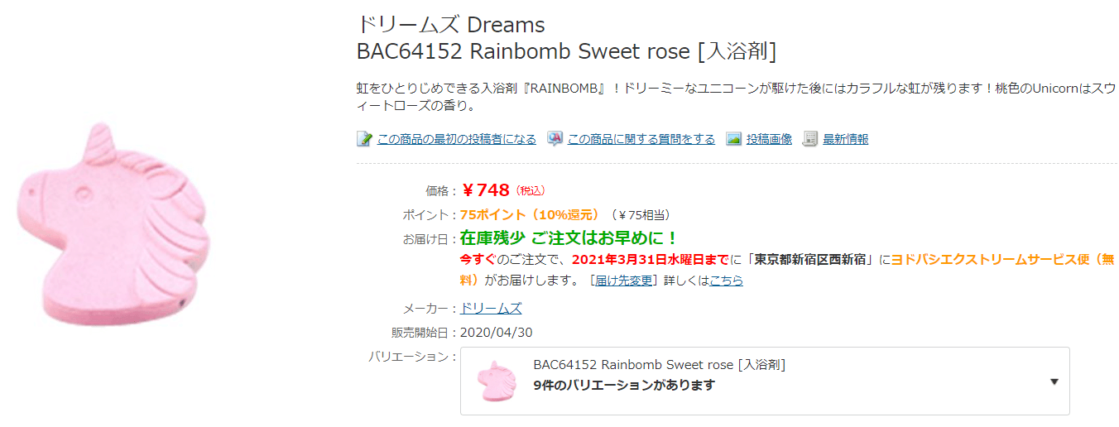Click the 届け先変更 link

pyautogui.click(x=624, y=281)
